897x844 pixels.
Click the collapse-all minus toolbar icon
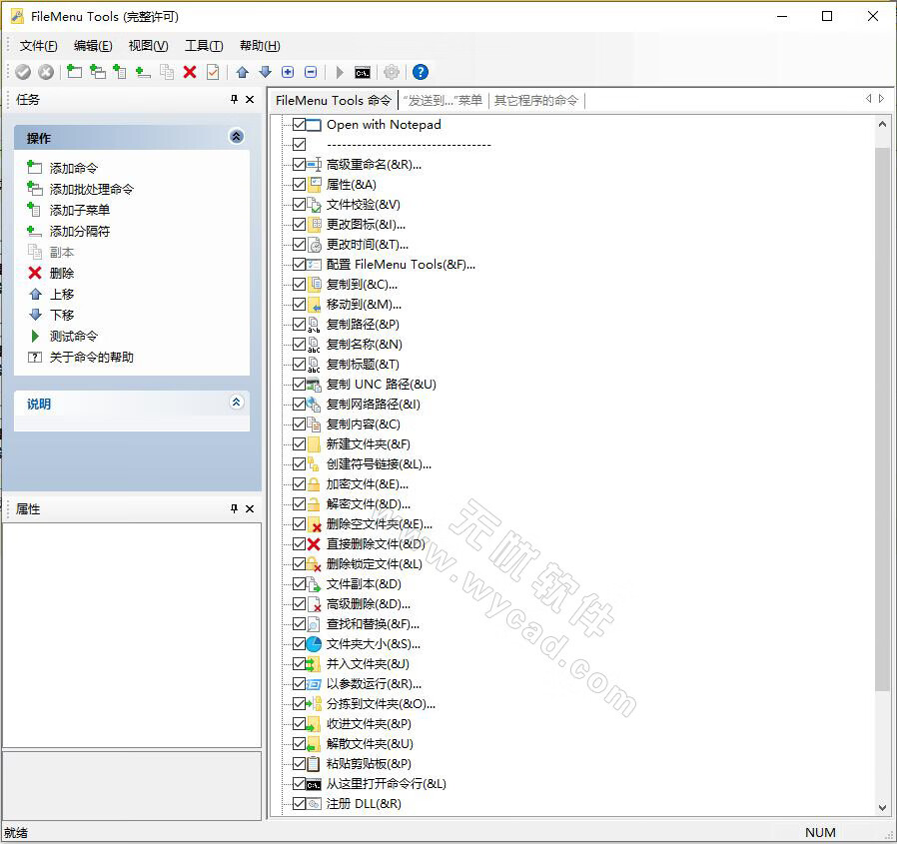[x=310, y=71]
